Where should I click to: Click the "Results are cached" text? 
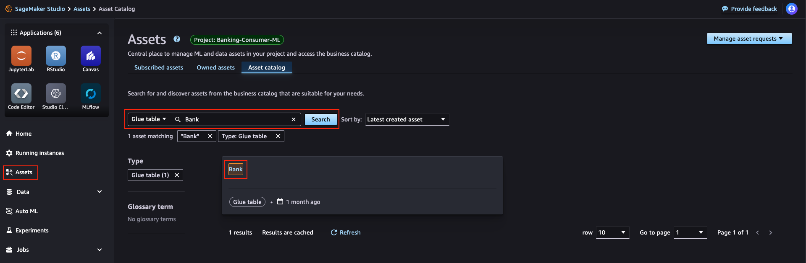coord(288,232)
